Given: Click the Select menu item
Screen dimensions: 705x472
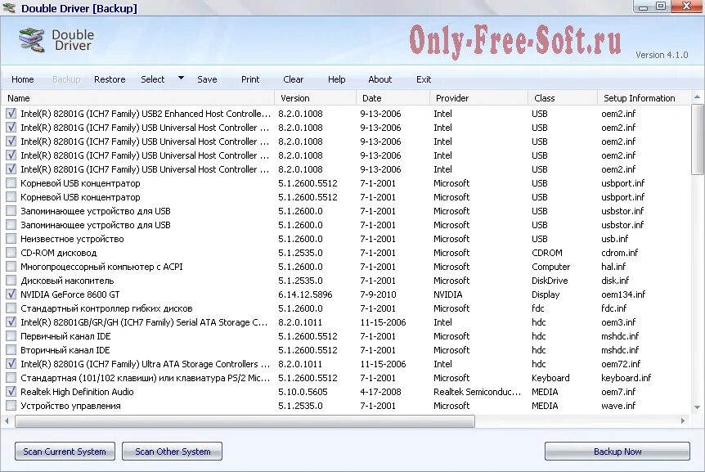Looking at the screenshot, I should (152, 79).
